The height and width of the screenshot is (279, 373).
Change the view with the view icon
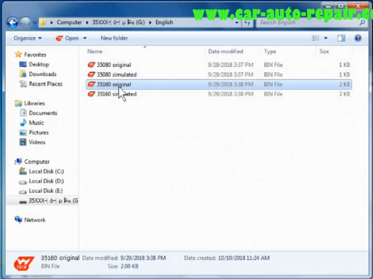(x=315, y=38)
